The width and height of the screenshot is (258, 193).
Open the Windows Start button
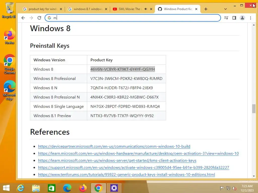click(6, 188)
